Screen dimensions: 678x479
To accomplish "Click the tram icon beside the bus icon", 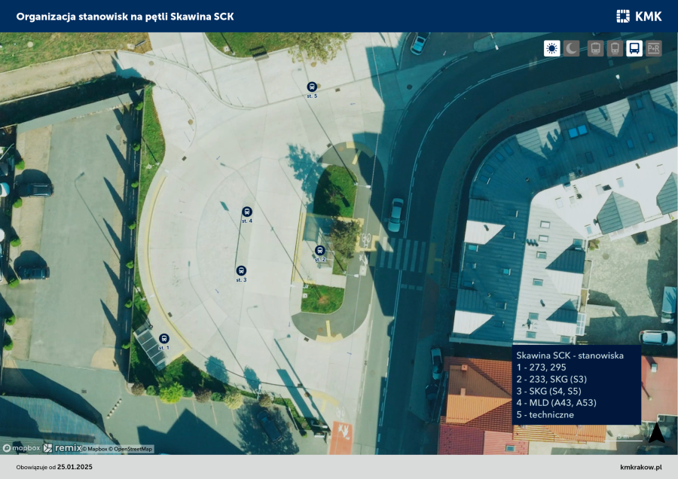I will (x=615, y=49).
